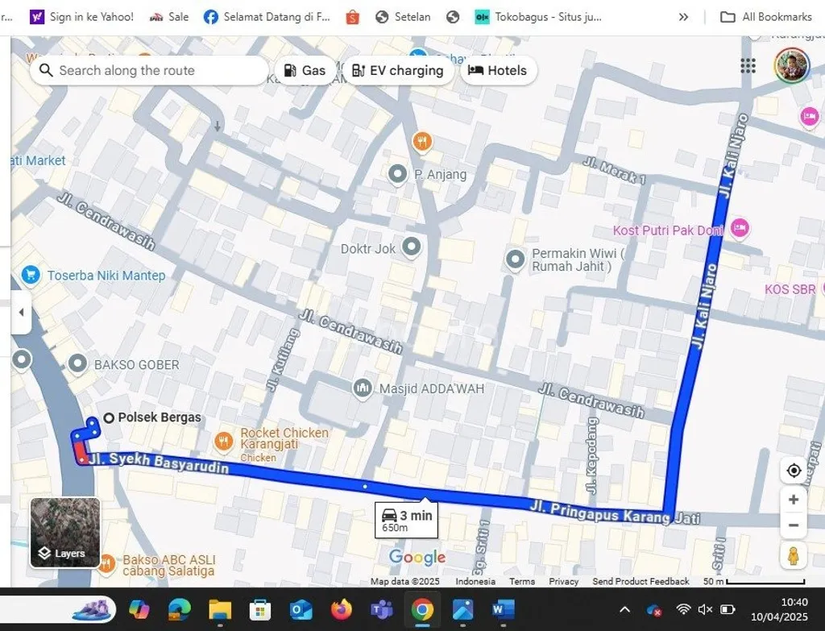Open Word from the taskbar
Viewport: 825px width, 631px height.
504,610
